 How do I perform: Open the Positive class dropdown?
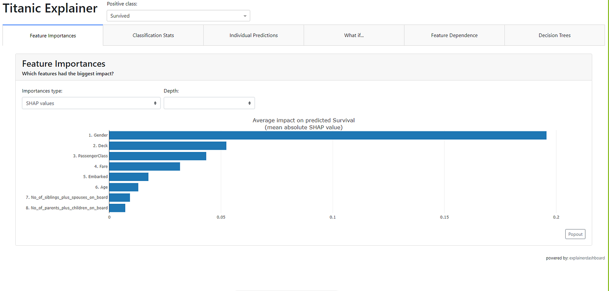tap(178, 15)
